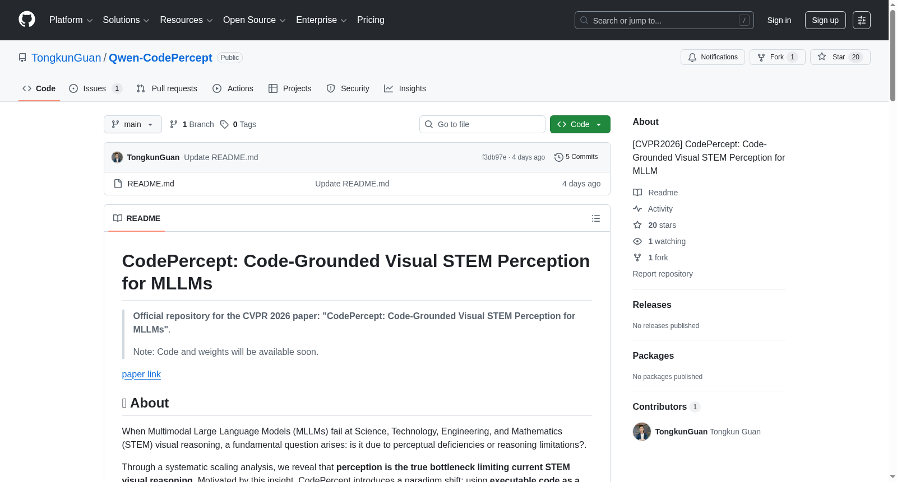Viewport: 897px width, 482px height.
Task: Open the Releases heading link
Action: 652,305
